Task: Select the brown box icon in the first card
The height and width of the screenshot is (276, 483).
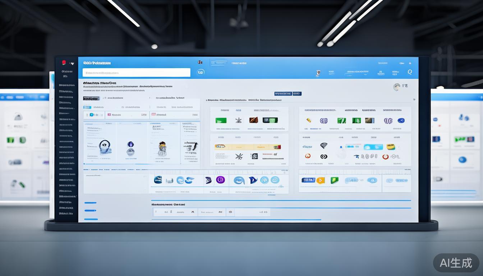Action: [253, 120]
